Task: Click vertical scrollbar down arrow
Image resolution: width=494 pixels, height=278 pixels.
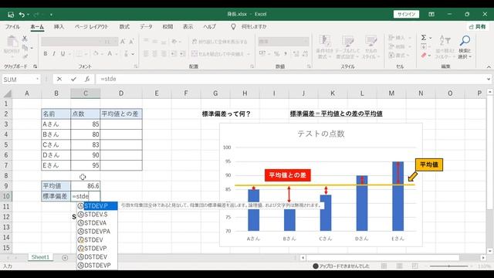Action: coord(489,251)
